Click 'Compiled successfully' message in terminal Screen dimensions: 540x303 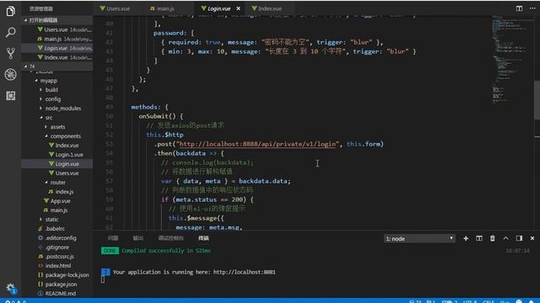[x=165, y=251]
